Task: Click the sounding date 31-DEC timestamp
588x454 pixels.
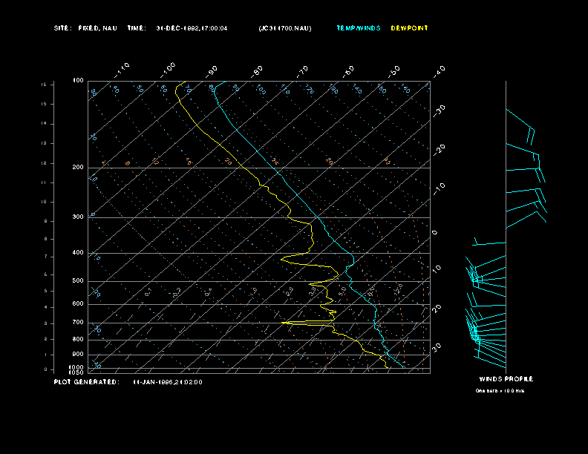Action: 192,28
